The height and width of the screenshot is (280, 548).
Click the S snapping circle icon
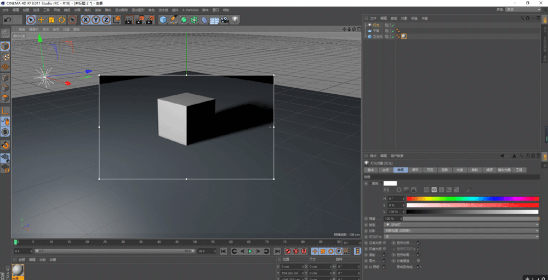pos(5,132)
